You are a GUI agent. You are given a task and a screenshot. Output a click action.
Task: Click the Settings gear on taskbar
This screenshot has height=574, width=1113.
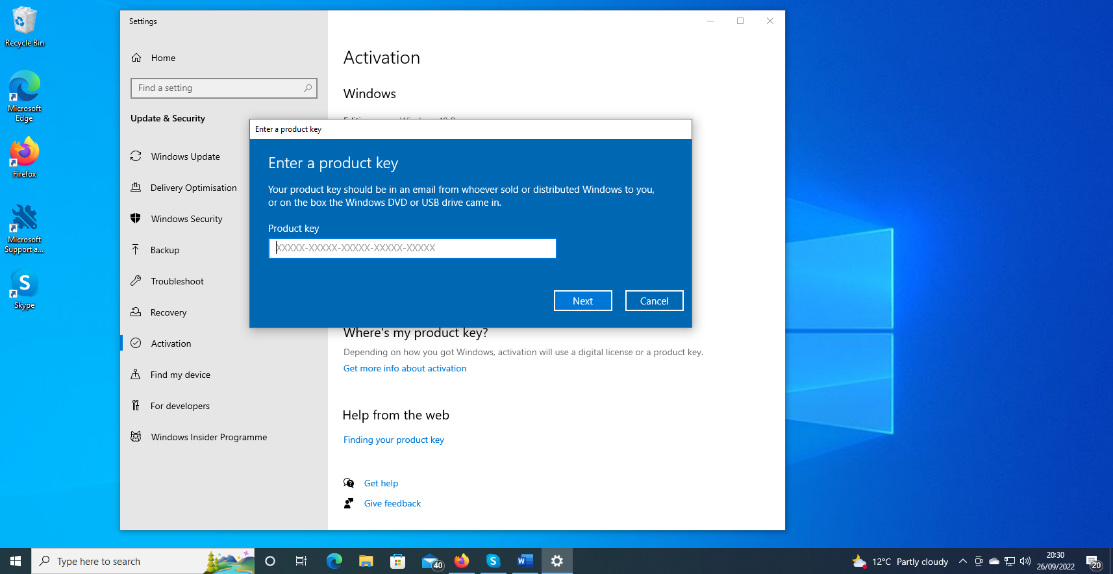click(556, 561)
